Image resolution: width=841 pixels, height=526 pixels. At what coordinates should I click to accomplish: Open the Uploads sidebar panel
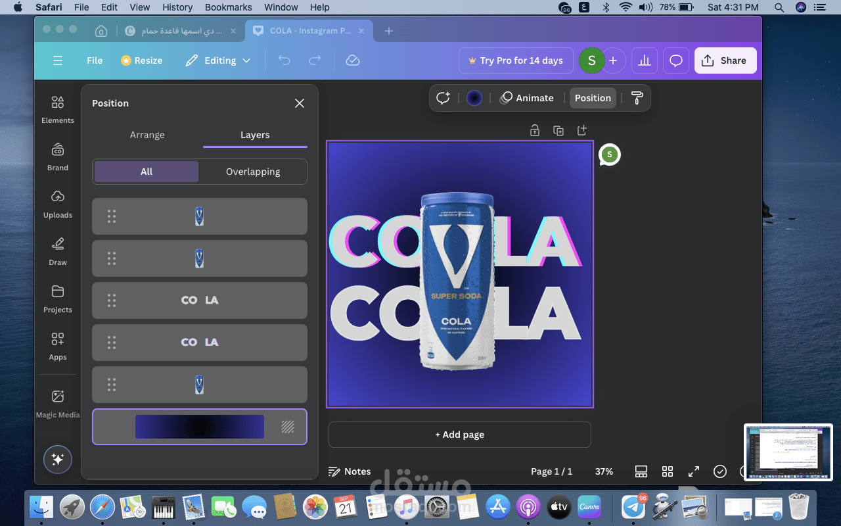pyautogui.click(x=58, y=204)
